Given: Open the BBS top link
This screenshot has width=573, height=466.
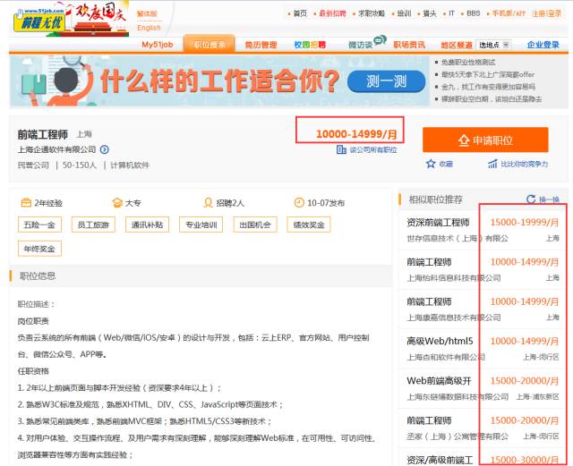Looking at the screenshot, I should coord(474,13).
